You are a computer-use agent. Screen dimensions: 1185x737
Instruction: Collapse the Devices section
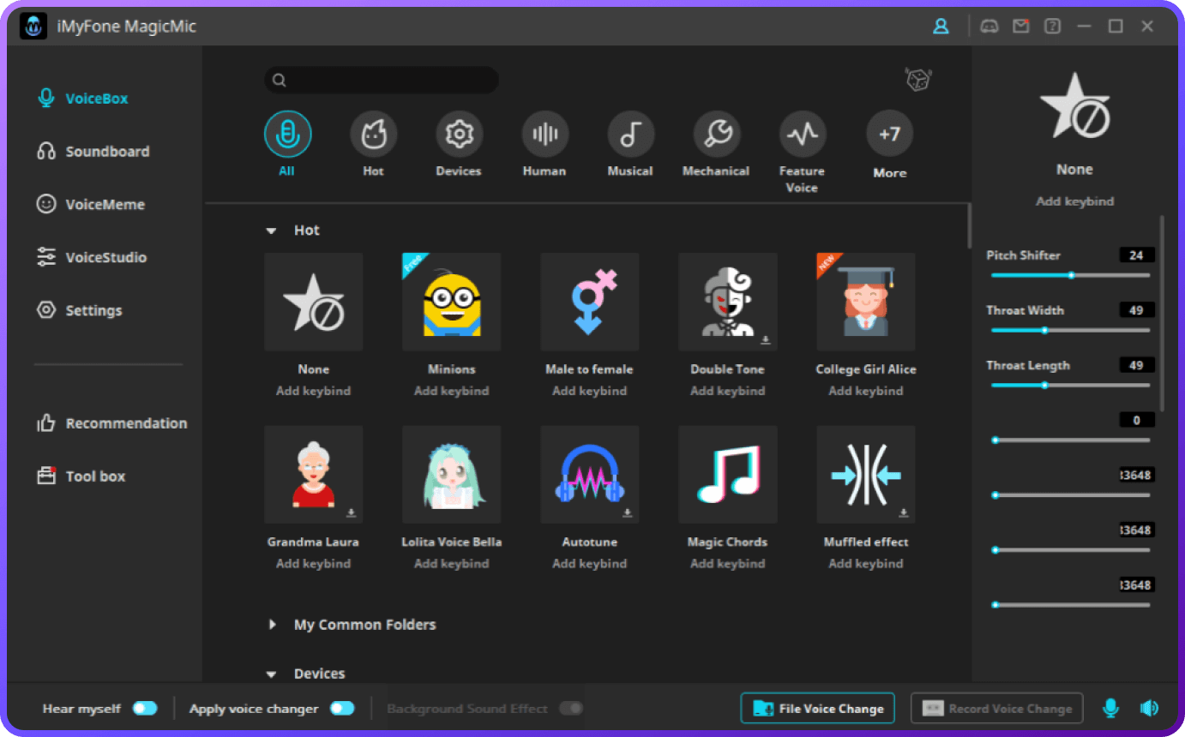(272, 674)
